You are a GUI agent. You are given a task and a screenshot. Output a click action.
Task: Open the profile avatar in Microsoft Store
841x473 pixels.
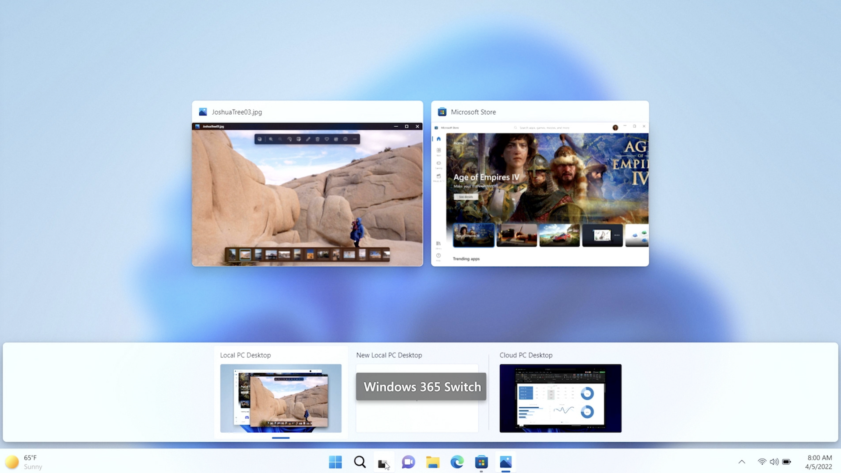(x=615, y=127)
